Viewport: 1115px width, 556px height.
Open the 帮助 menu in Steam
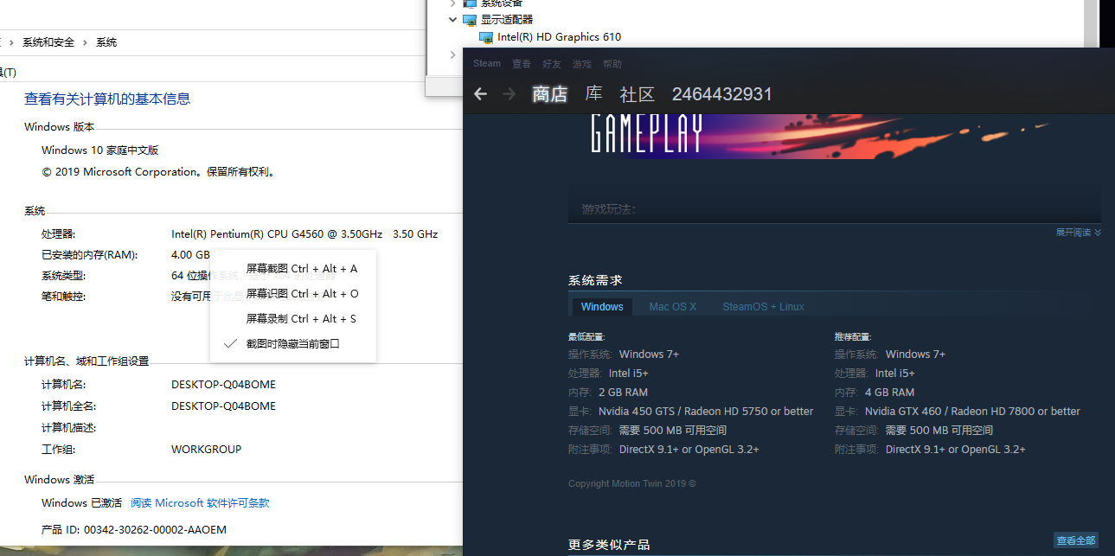[x=612, y=64]
